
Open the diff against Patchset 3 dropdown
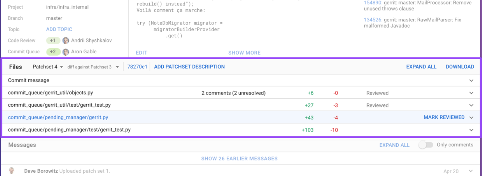93,67
